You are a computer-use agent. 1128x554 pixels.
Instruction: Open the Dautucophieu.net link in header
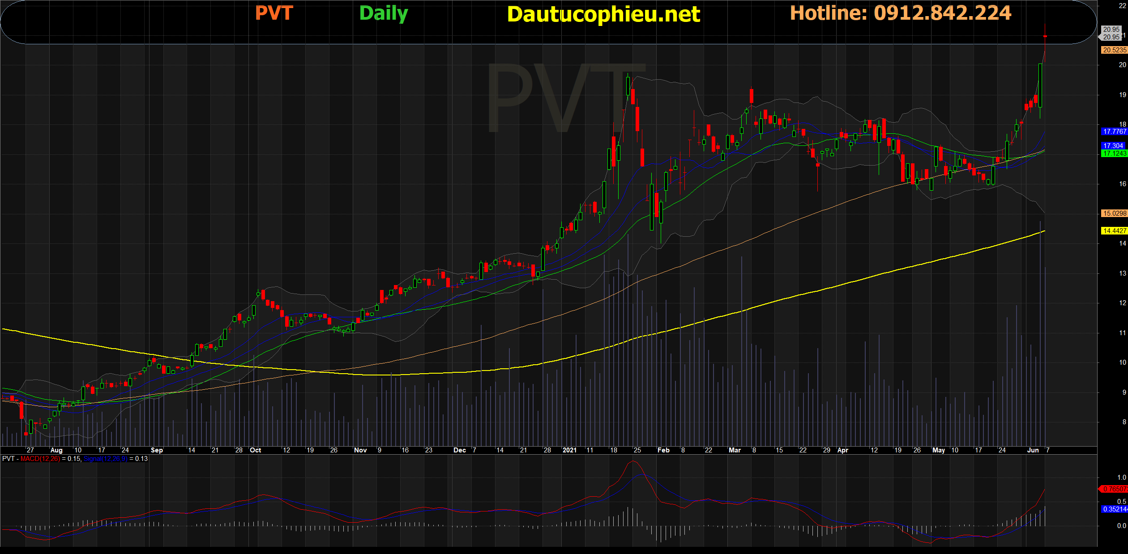[x=603, y=14]
